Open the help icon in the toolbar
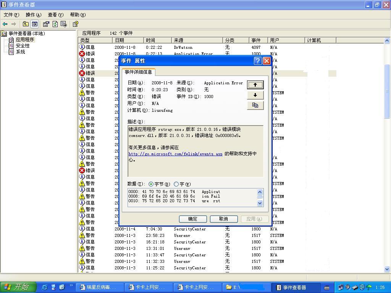 pos(75,24)
